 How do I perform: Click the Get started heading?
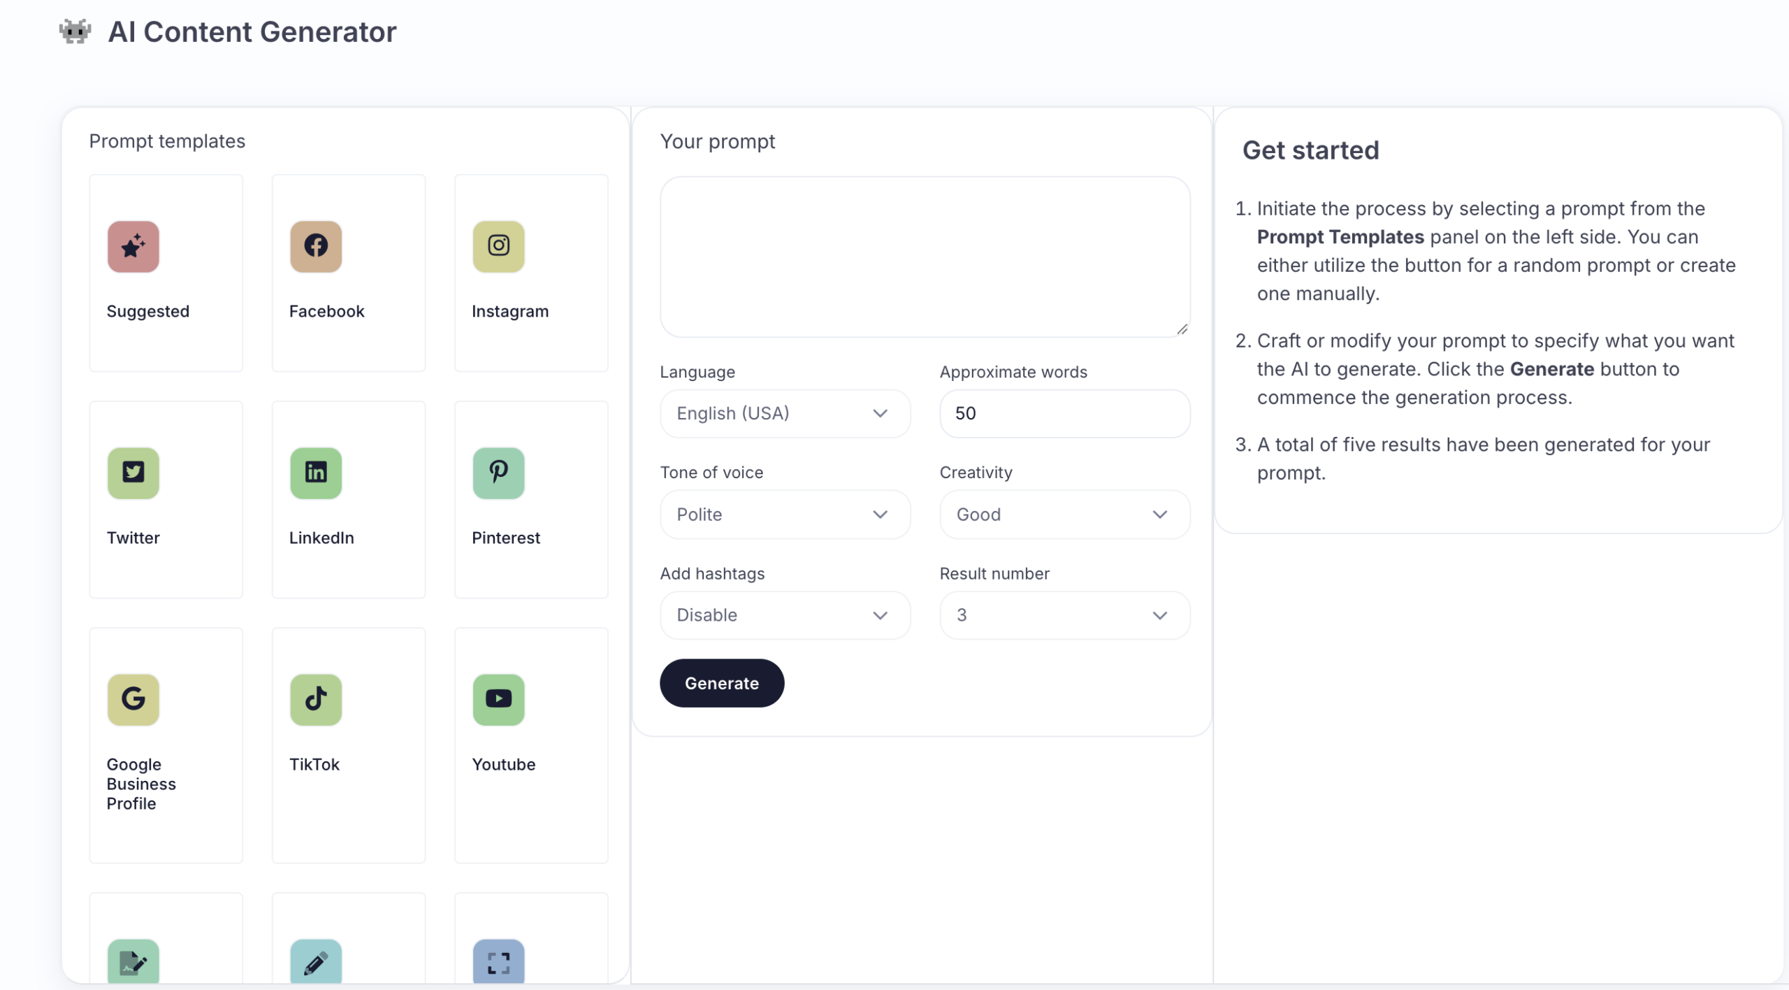click(1310, 150)
